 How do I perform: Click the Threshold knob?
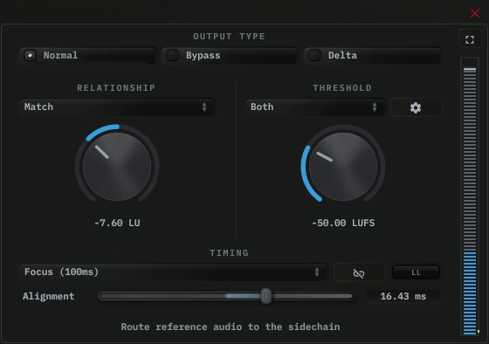pyautogui.click(x=343, y=167)
